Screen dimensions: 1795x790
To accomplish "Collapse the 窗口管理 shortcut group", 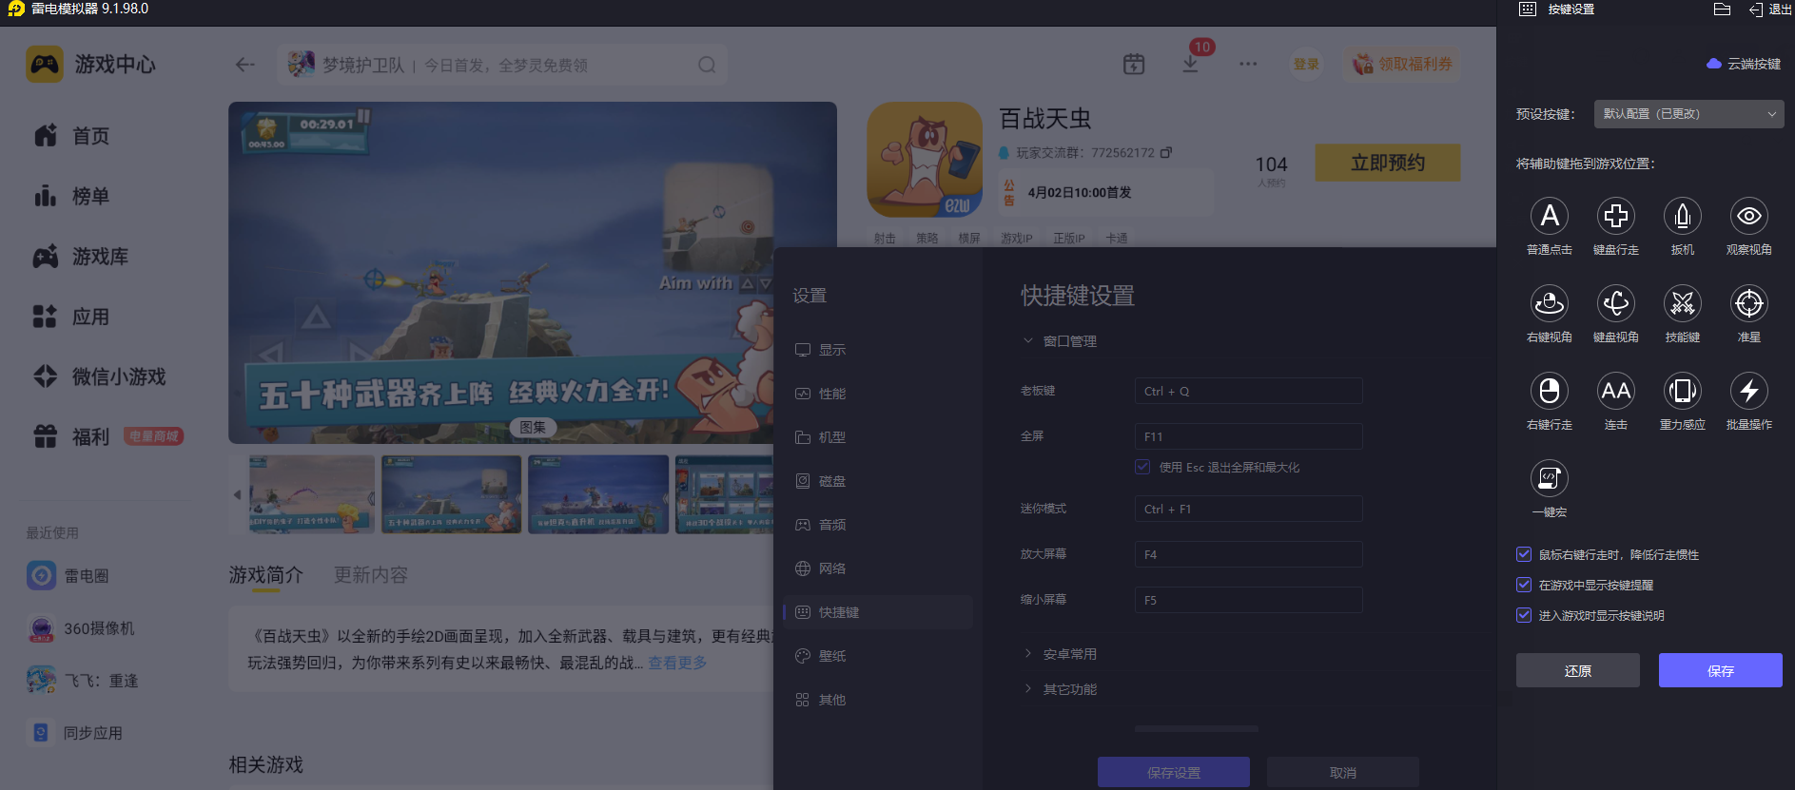I will pos(1060,341).
